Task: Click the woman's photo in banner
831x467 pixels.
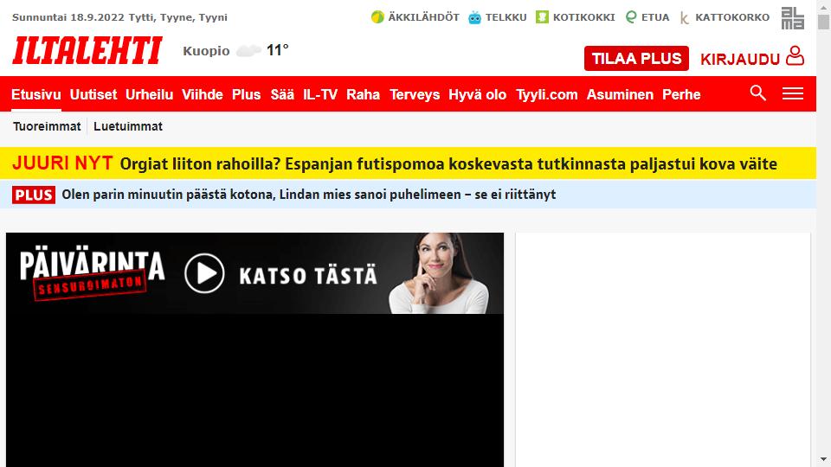Action: (x=439, y=273)
